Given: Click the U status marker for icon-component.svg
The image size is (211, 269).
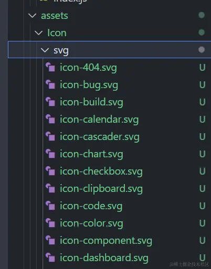Looking at the screenshot, I should (x=202, y=241).
